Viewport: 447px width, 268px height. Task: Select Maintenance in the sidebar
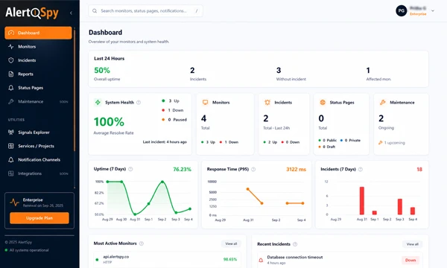tap(38, 101)
